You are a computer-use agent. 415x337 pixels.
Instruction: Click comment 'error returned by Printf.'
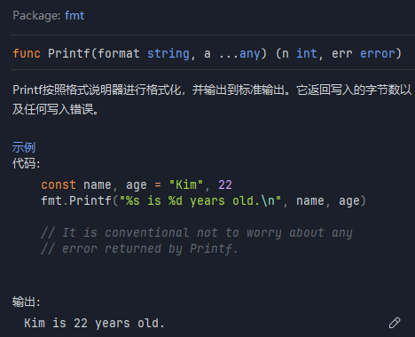[139, 248]
